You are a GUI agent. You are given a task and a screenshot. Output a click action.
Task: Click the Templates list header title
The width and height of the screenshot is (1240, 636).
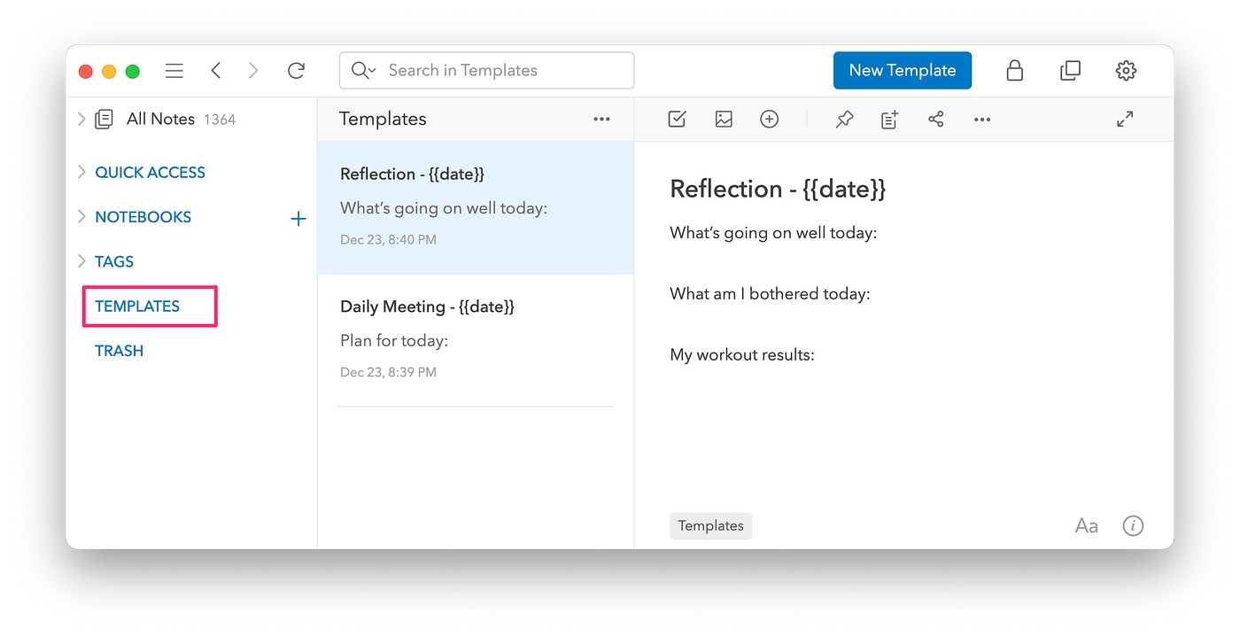tap(383, 119)
